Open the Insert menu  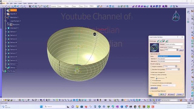20,3
